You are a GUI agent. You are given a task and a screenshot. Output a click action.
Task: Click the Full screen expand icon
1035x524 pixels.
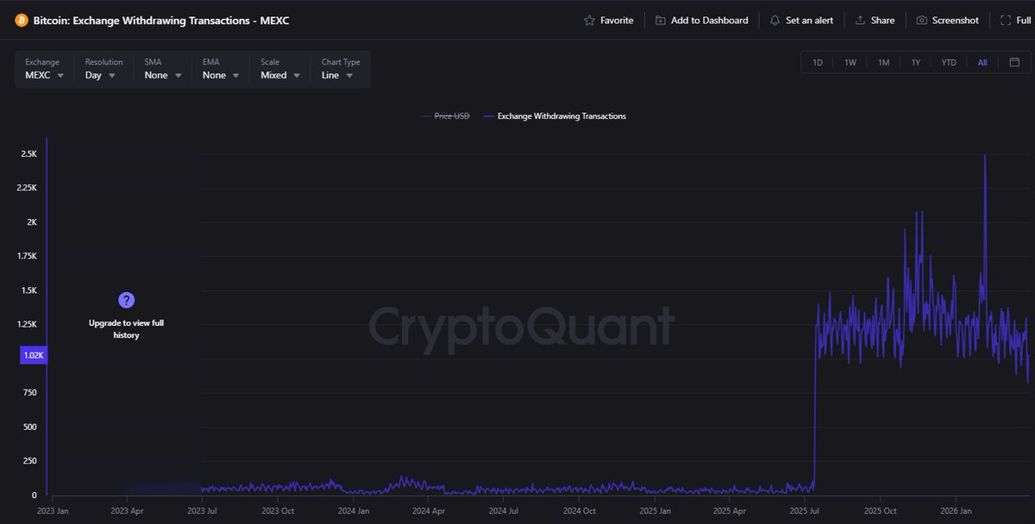1005,20
